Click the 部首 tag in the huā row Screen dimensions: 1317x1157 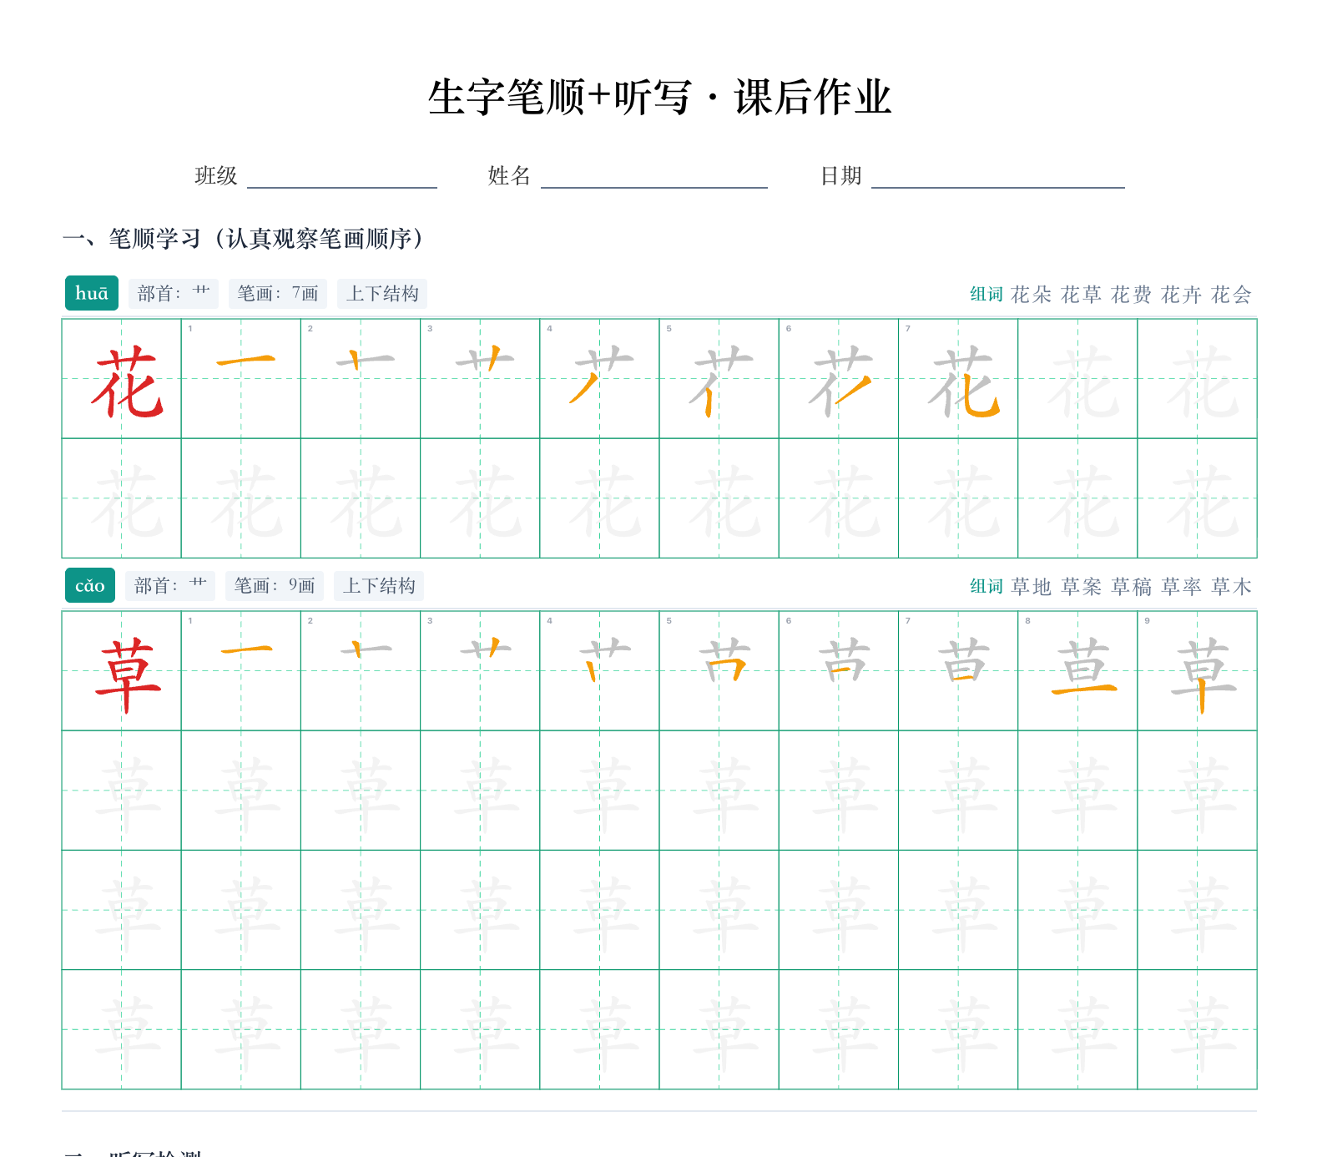(174, 294)
